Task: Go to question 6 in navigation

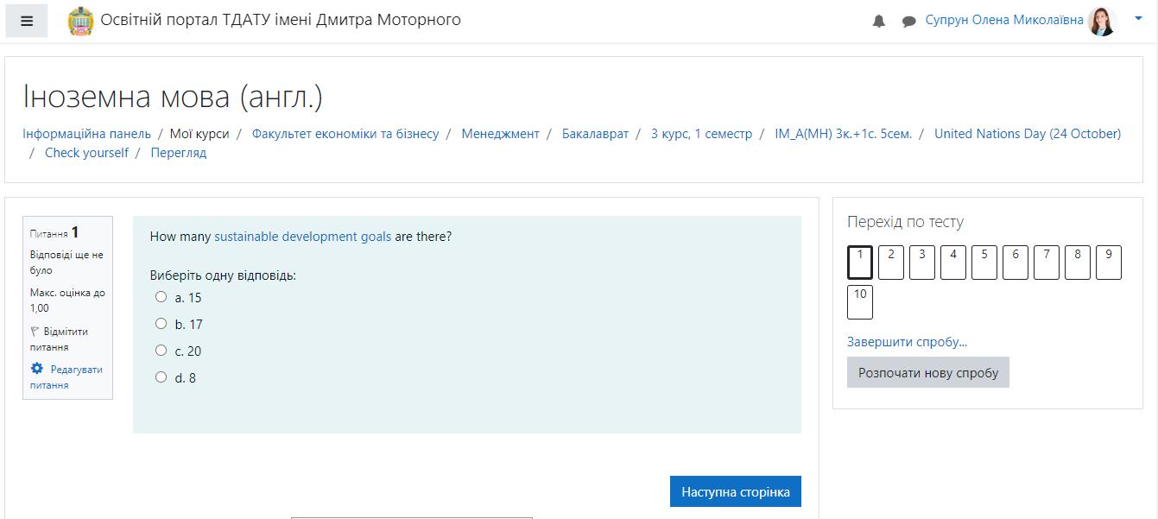Action: pyautogui.click(x=1016, y=263)
